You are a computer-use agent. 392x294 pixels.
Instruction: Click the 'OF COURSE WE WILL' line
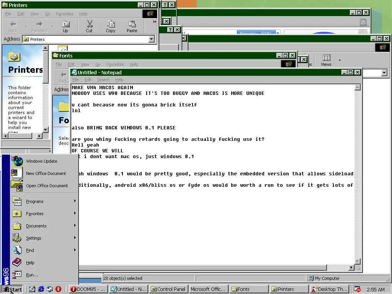tap(98, 151)
